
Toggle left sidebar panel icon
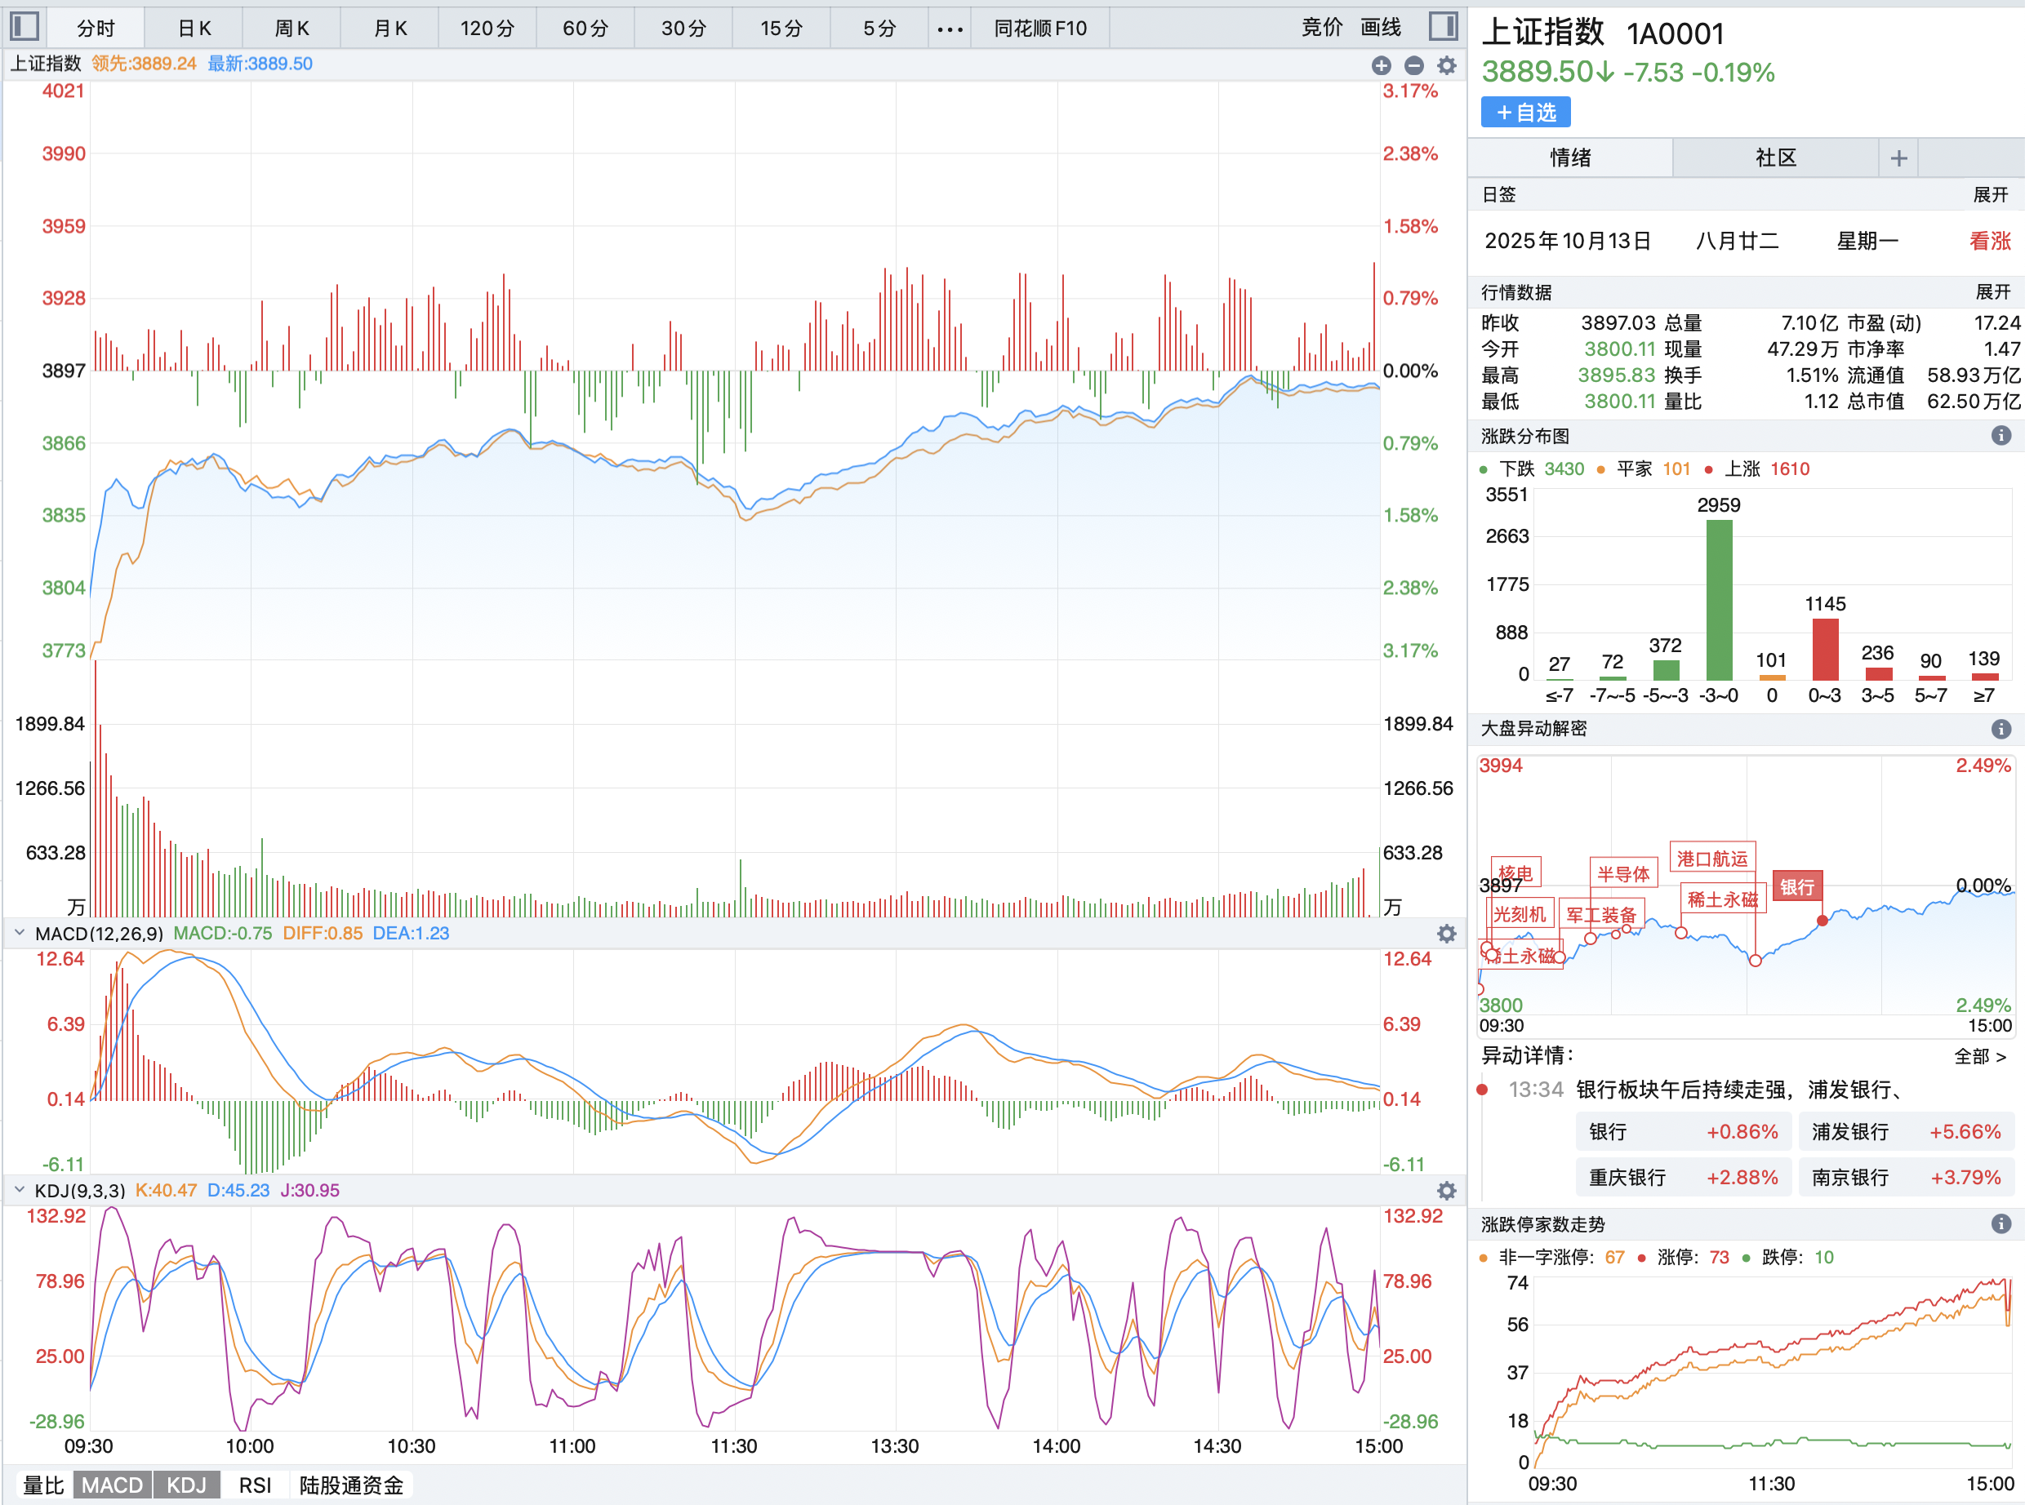[24, 26]
